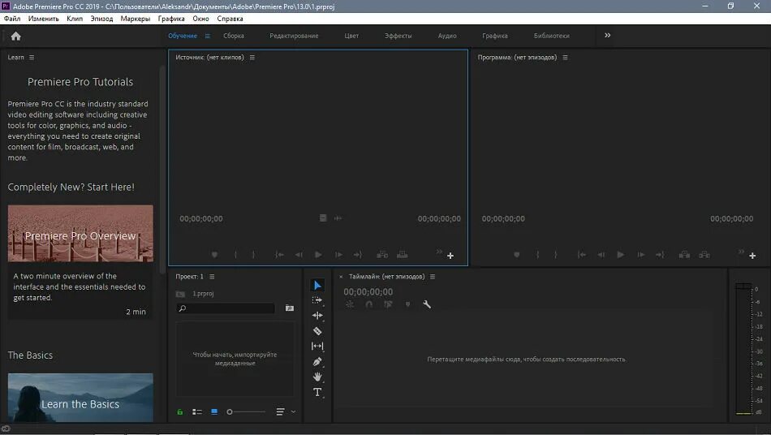The width and height of the screenshot is (771, 435).
Task: Open the Клип menu
Action: (75, 19)
